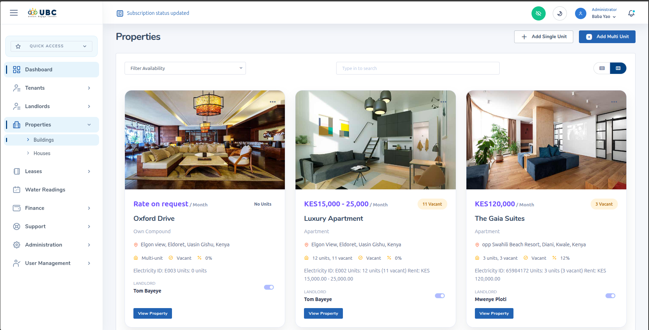Toggle the switch on The Gaia Suites card
The height and width of the screenshot is (330, 649).
pos(610,295)
